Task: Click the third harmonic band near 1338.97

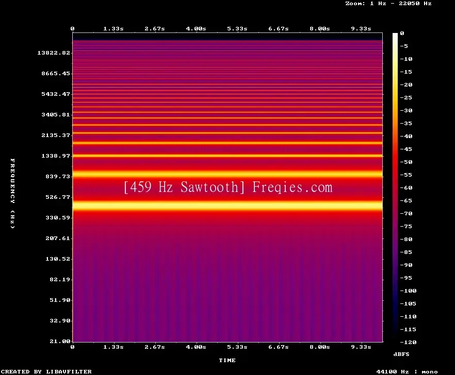Action: (228, 156)
